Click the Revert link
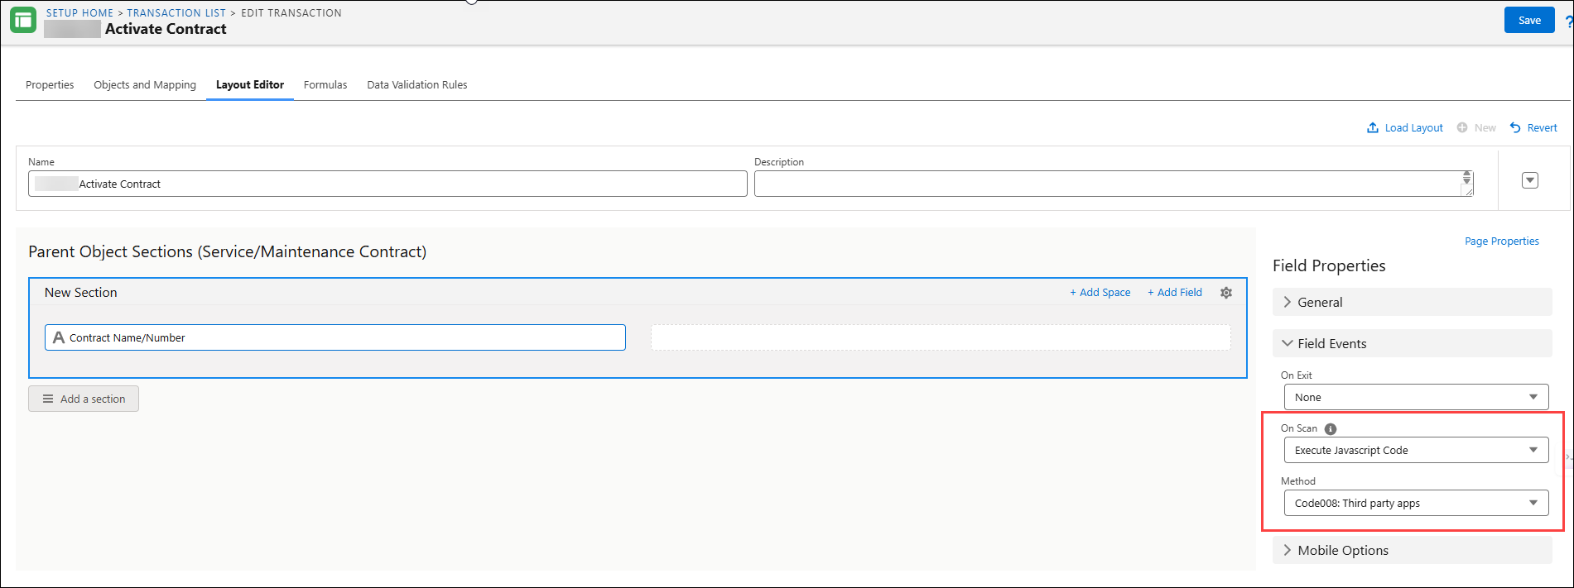The height and width of the screenshot is (588, 1574). [x=1542, y=127]
